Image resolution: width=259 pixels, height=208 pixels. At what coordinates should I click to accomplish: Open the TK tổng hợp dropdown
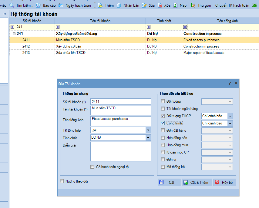[148, 130]
